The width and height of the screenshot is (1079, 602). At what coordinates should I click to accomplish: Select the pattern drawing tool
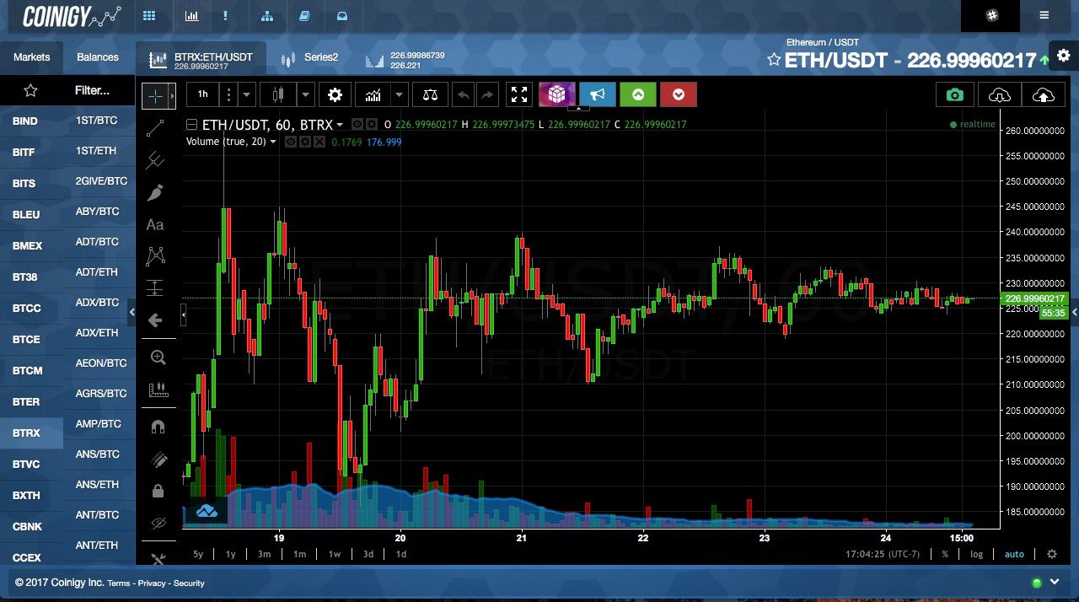(x=155, y=256)
